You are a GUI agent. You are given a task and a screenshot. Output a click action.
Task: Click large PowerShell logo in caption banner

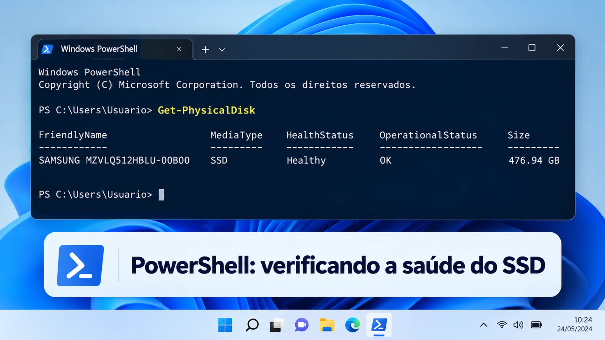[x=81, y=265]
